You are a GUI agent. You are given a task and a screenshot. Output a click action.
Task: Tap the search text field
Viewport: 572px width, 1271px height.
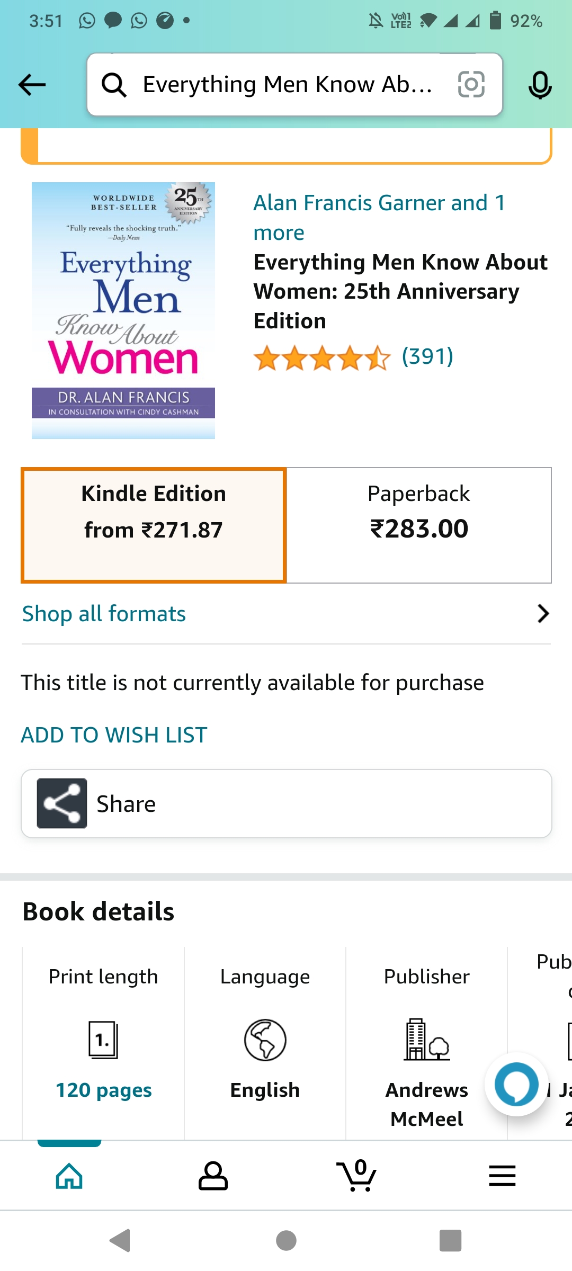pyautogui.click(x=288, y=85)
